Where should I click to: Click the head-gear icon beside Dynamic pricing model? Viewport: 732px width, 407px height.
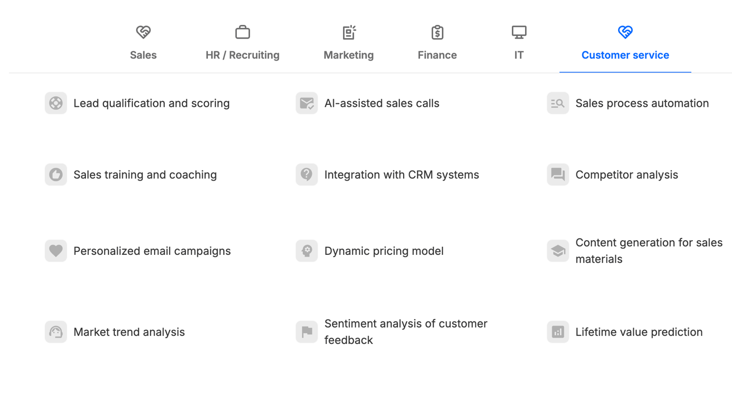pyautogui.click(x=307, y=251)
